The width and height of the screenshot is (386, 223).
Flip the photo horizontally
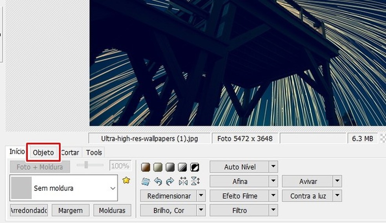[x=183, y=182]
